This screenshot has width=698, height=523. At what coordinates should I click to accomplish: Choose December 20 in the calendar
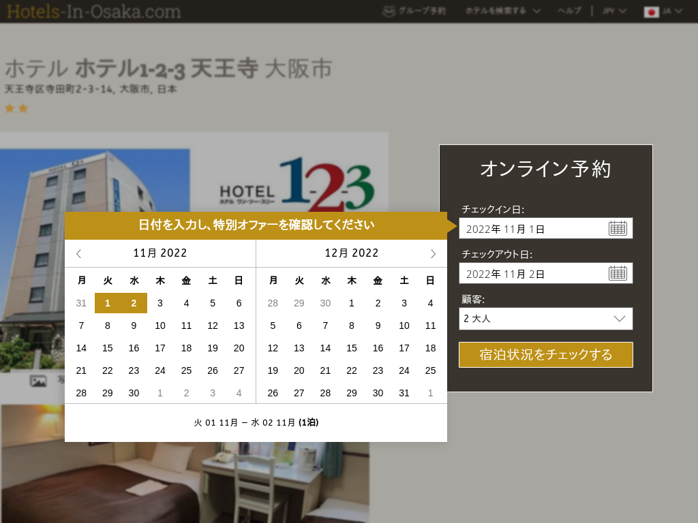tap(299, 370)
